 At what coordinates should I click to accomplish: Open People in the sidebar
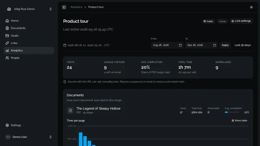[x=29, y=58]
